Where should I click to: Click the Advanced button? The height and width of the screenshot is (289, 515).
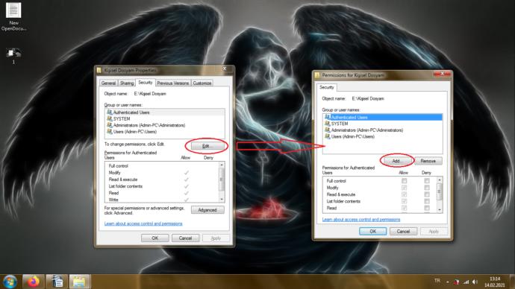(x=207, y=210)
